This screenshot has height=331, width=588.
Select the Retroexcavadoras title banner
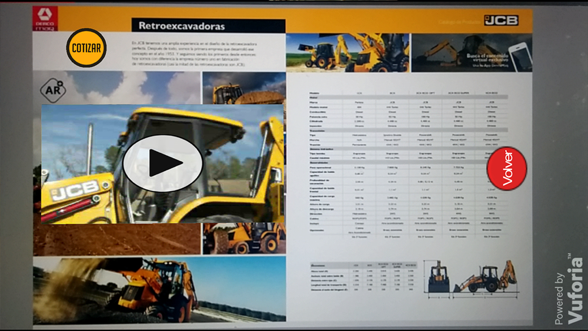pyautogui.click(x=208, y=26)
